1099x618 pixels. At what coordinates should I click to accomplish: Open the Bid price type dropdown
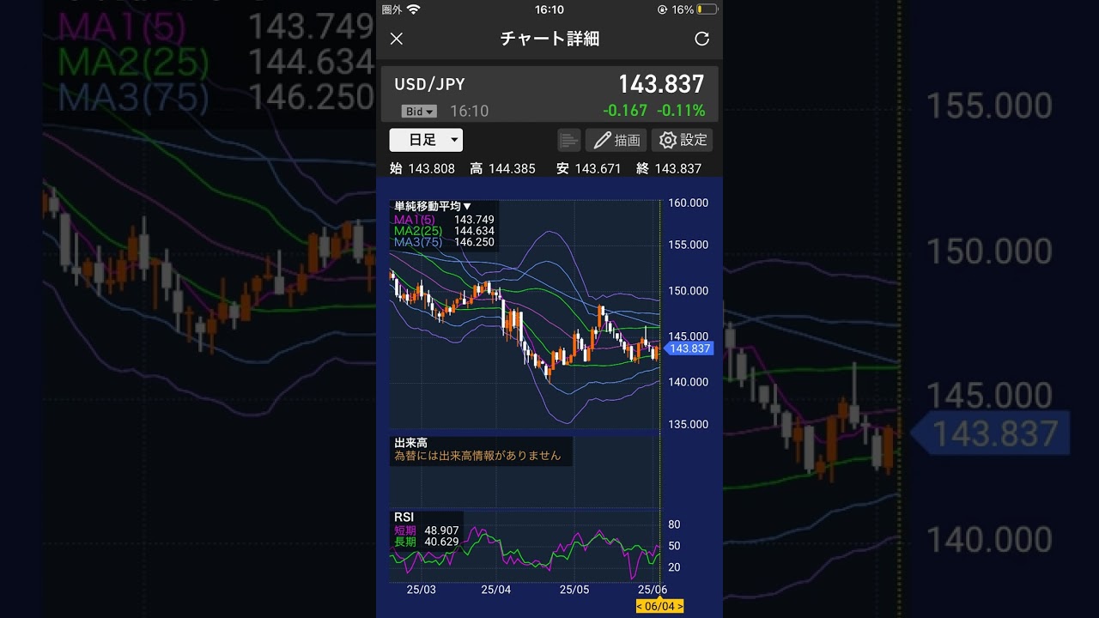click(419, 112)
